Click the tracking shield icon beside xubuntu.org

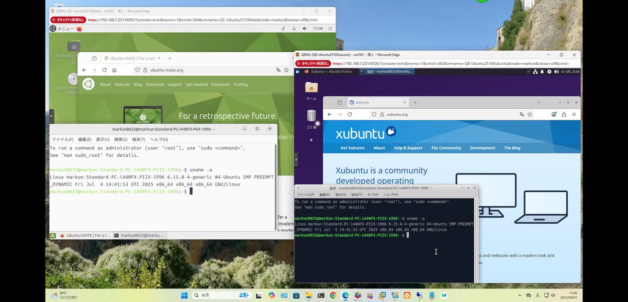[x=374, y=114]
